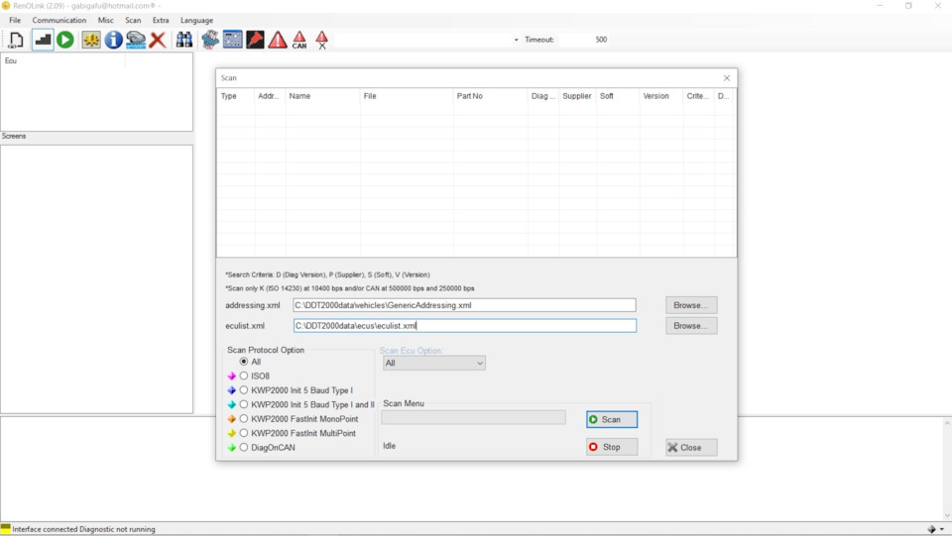Screen dimensions: 952x538
Task: Click the Idle status text
Action: pyautogui.click(x=389, y=446)
